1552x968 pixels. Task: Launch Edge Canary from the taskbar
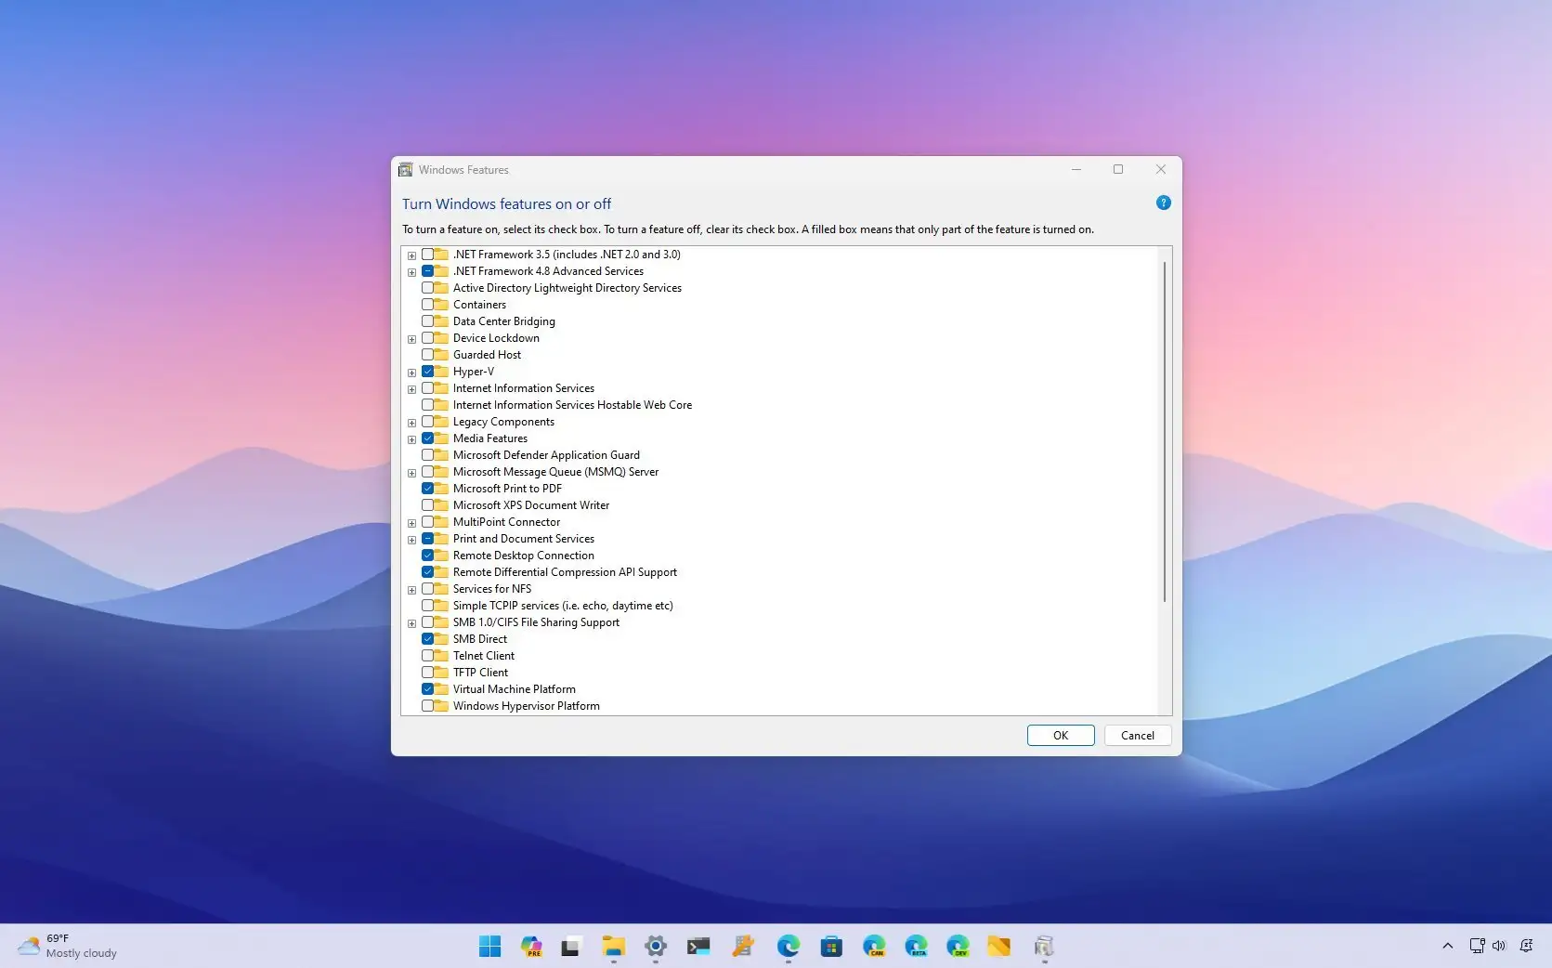tap(874, 947)
